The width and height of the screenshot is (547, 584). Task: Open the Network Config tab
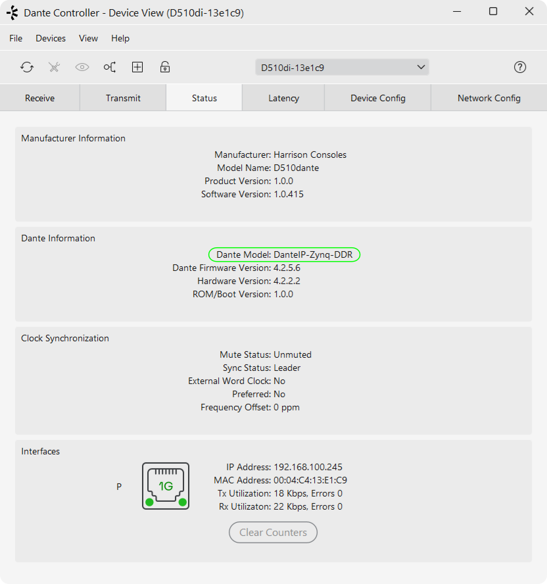[x=489, y=98]
